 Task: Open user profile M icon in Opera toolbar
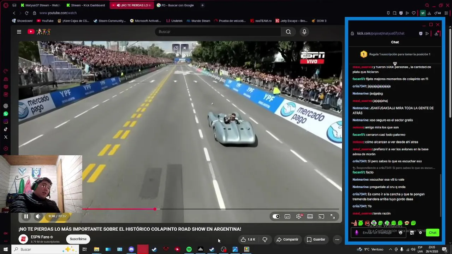coord(423,13)
